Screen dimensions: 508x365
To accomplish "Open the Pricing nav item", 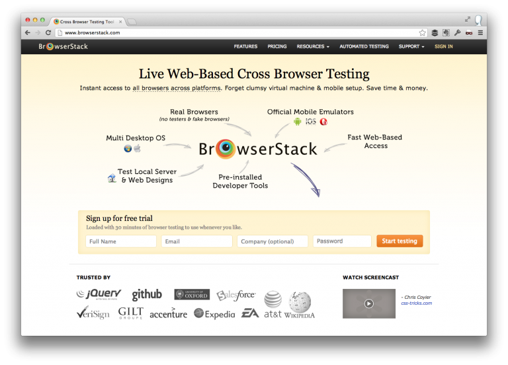I will (277, 47).
